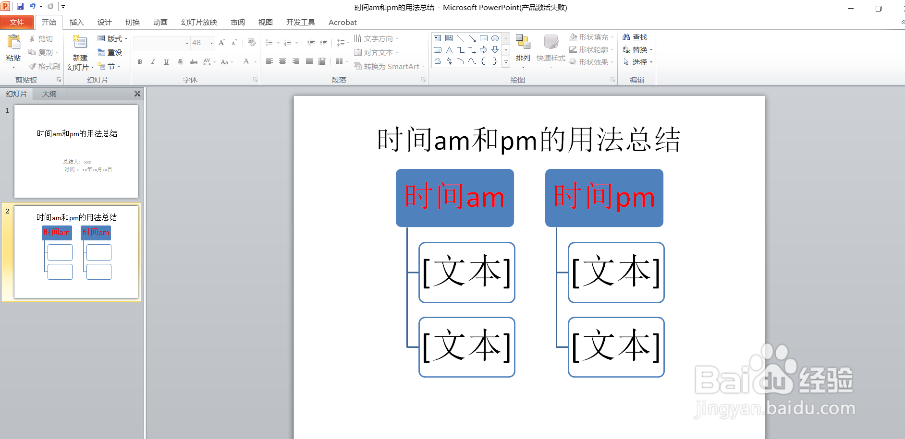Click the 形状填充 paint bucket icon
This screenshot has height=439, width=905.
[x=573, y=36]
